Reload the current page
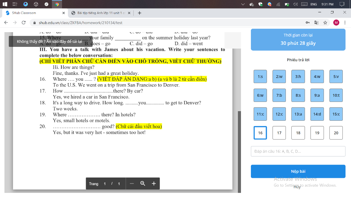This screenshot has height=197, width=351. pyautogui.click(x=24, y=23)
